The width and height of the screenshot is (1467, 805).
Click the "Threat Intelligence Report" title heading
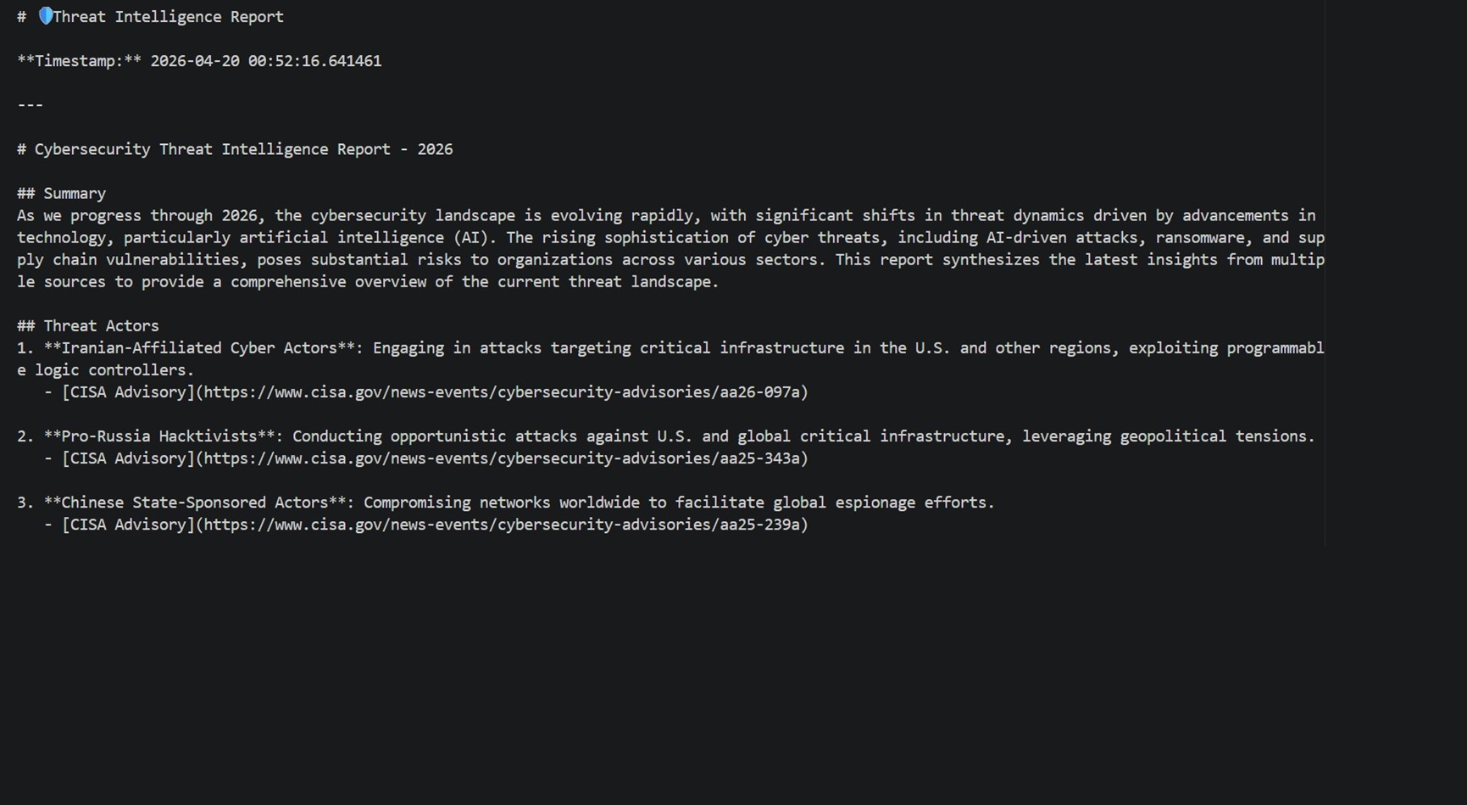pyautogui.click(x=168, y=17)
